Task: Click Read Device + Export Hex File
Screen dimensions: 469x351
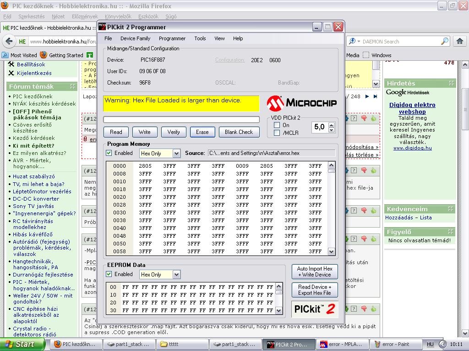Action: [x=315, y=290]
